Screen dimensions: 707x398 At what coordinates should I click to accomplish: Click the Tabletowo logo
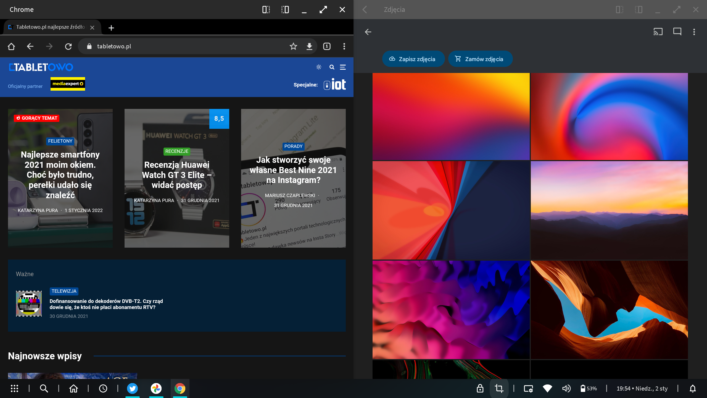[41, 67]
